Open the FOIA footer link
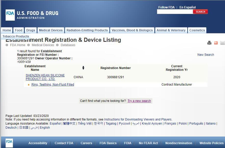The height and width of the screenshot is (148, 225). pyautogui.click(x=128, y=143)
